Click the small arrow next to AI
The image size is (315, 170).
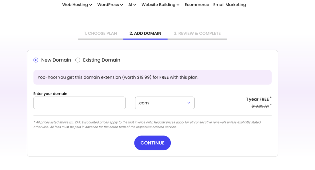coord(135,5)
